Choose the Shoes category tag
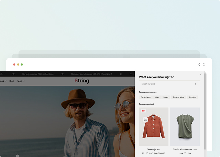 [x=166, y=97]
